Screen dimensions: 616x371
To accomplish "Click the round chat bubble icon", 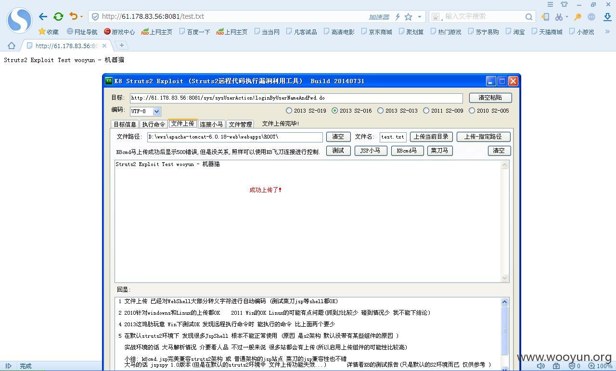I will [591, 17].
